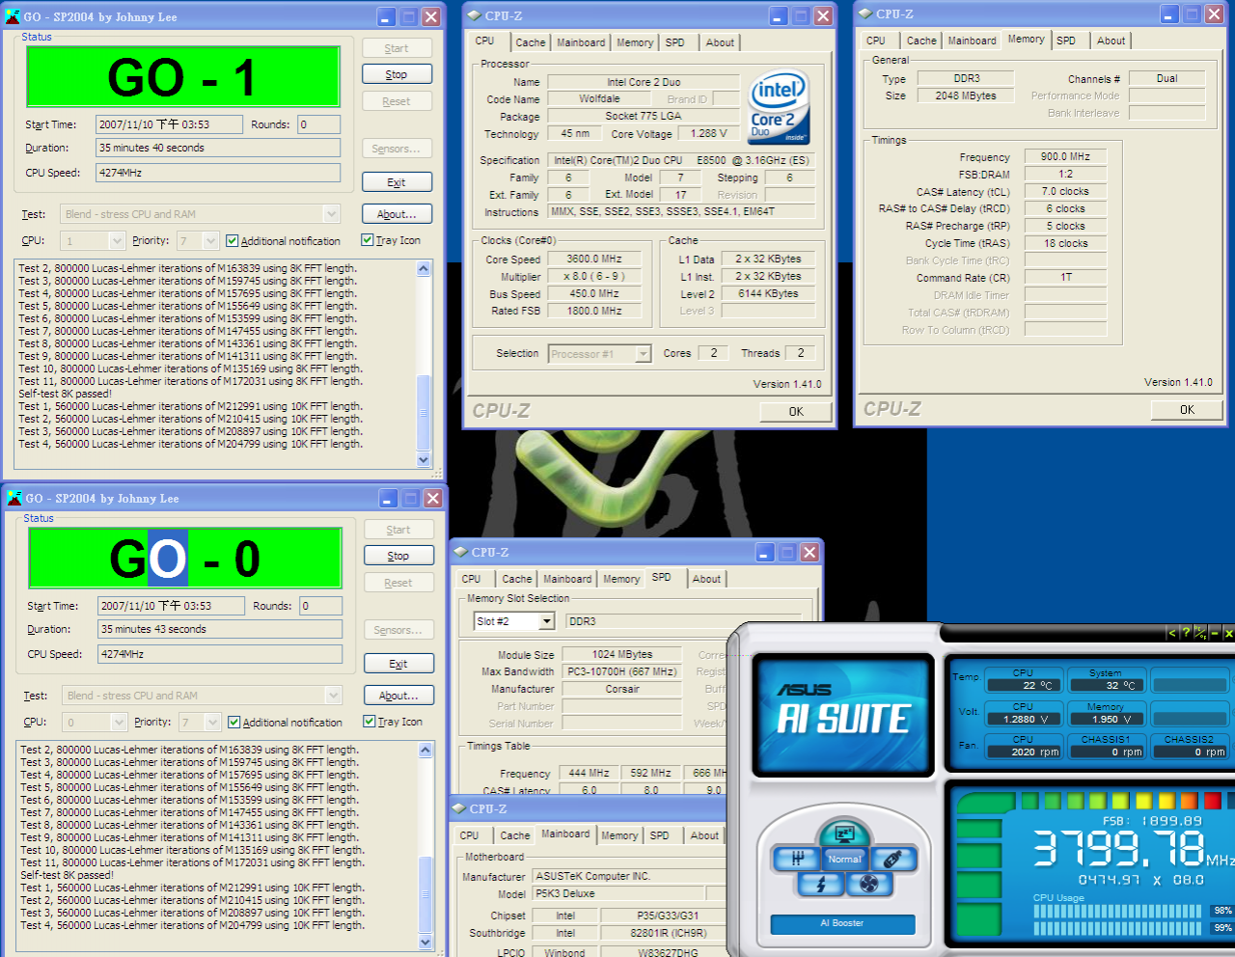The width and height of the screenshot is (1235, 957).
Task: Select the AI Booster lightning bolt icon
Action: [821, 884]
